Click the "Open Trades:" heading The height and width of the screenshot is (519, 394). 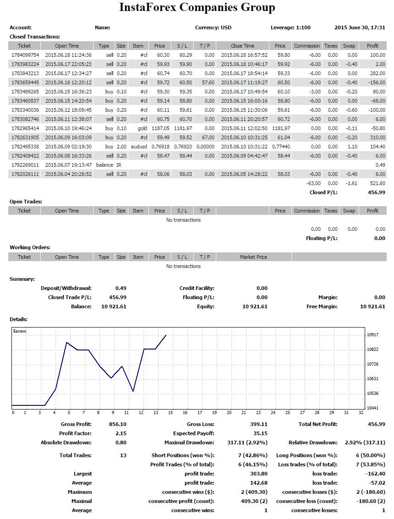(26, 202)
